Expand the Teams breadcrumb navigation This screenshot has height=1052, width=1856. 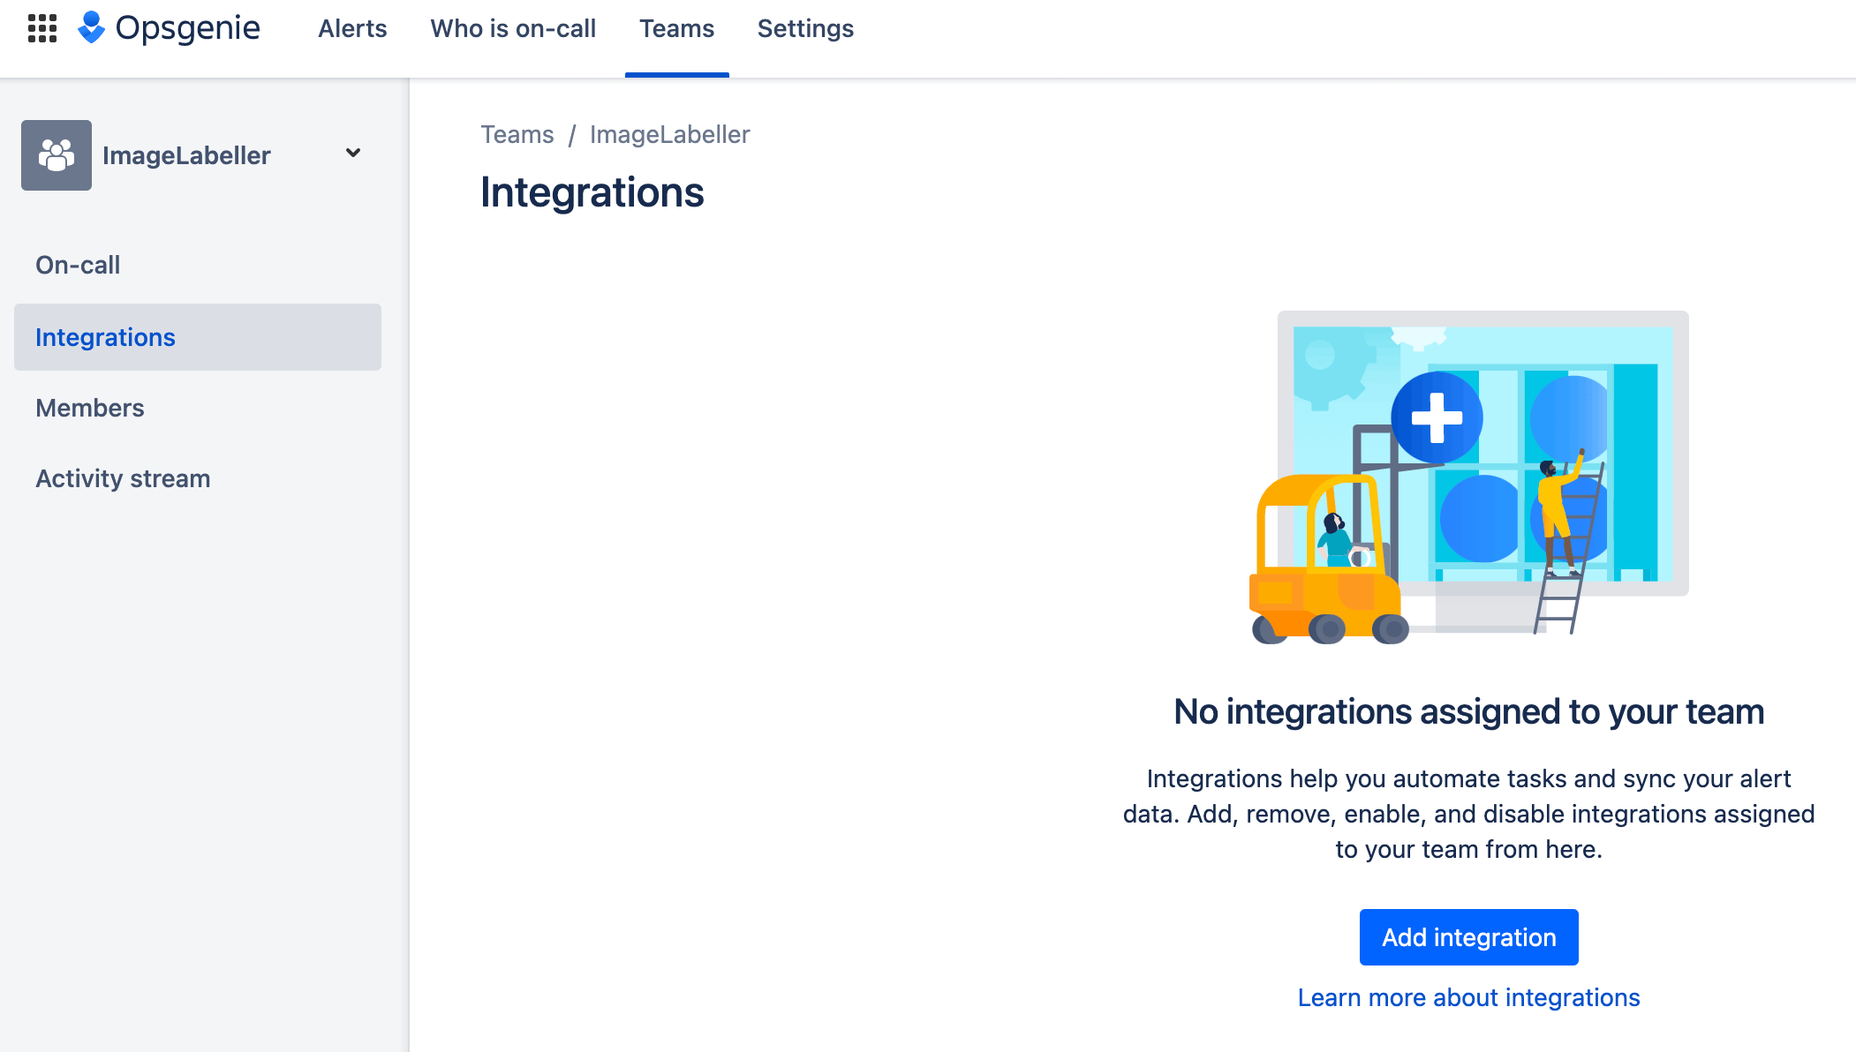click(x=517, y=134)
